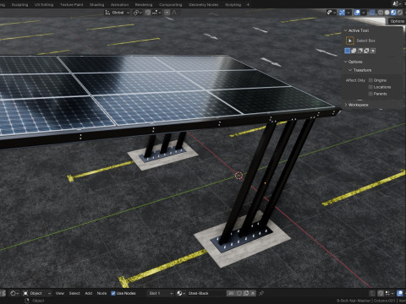
Task: Open the Object shader type dropdown
Action: coord(37,293)
